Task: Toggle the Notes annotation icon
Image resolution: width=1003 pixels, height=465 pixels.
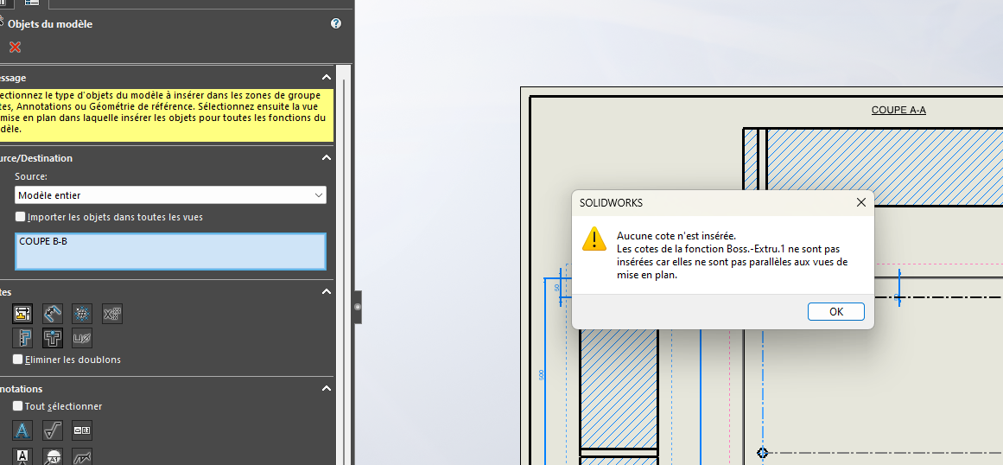Action: pyautogui.click(x=22, y=430)
